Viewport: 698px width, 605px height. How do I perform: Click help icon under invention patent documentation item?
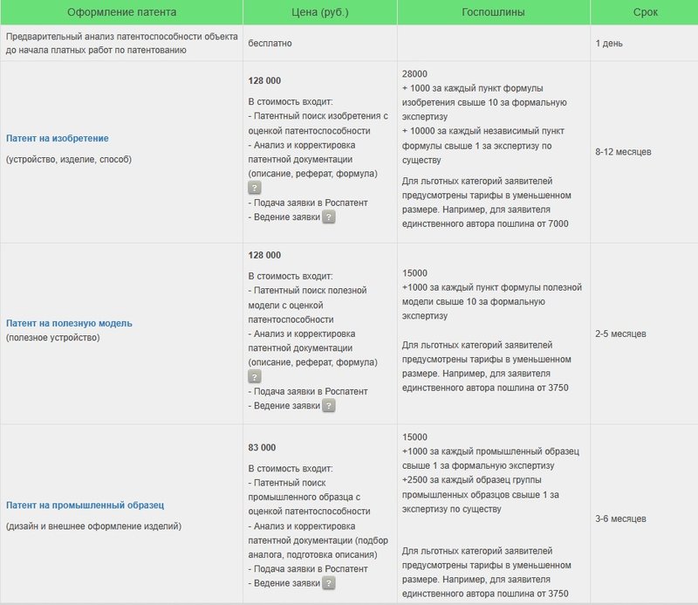coord(255,188)
